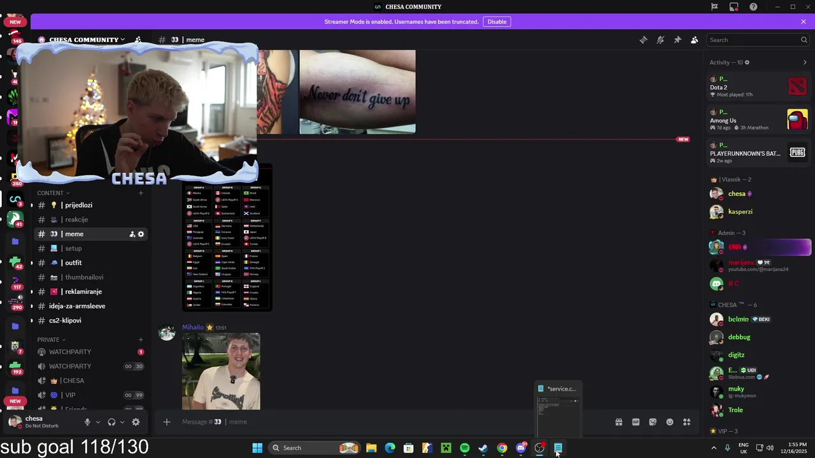Open File Explorer from the taskbar

pyautogui.click(x=371, y=448)
